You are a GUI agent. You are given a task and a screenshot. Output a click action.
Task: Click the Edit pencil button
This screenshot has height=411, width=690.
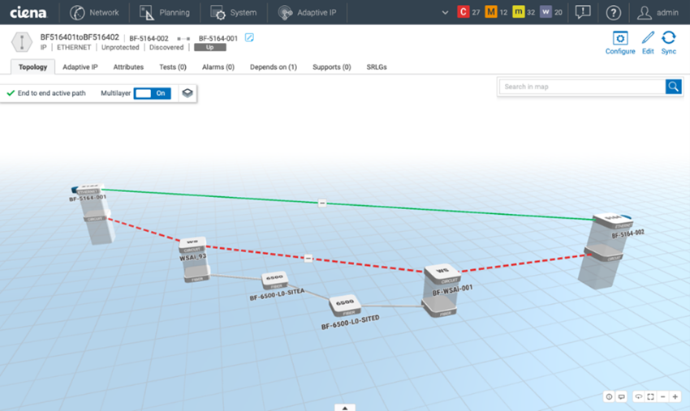(x=648, y=43)
